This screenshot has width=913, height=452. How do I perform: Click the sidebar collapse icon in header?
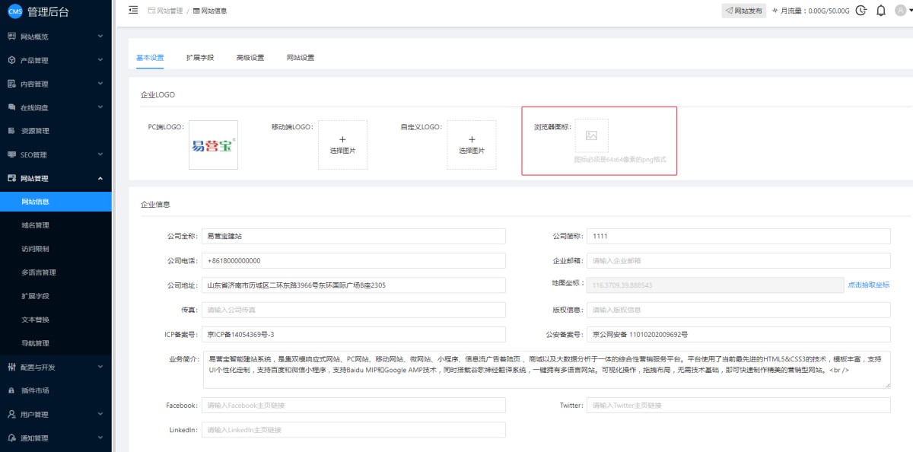click(133, 11)
